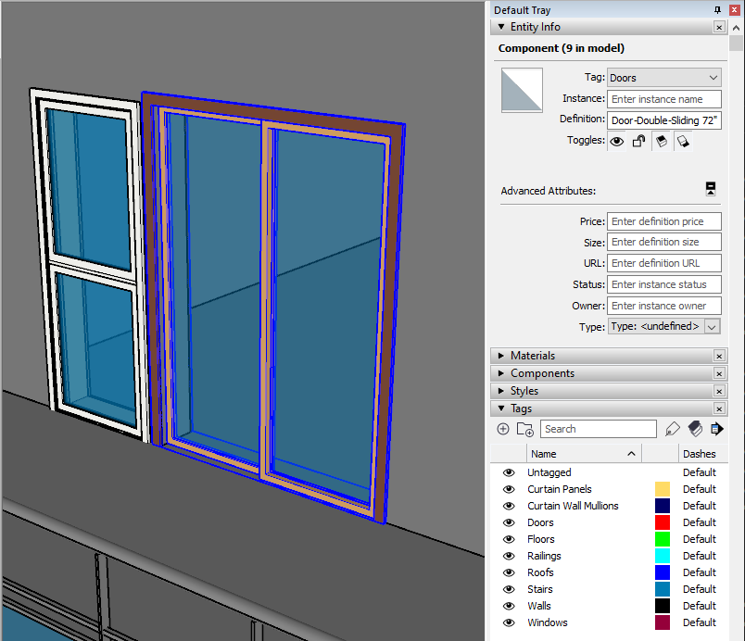
Task: Click the Add Tag plus icon
Action: pos(503,429)
